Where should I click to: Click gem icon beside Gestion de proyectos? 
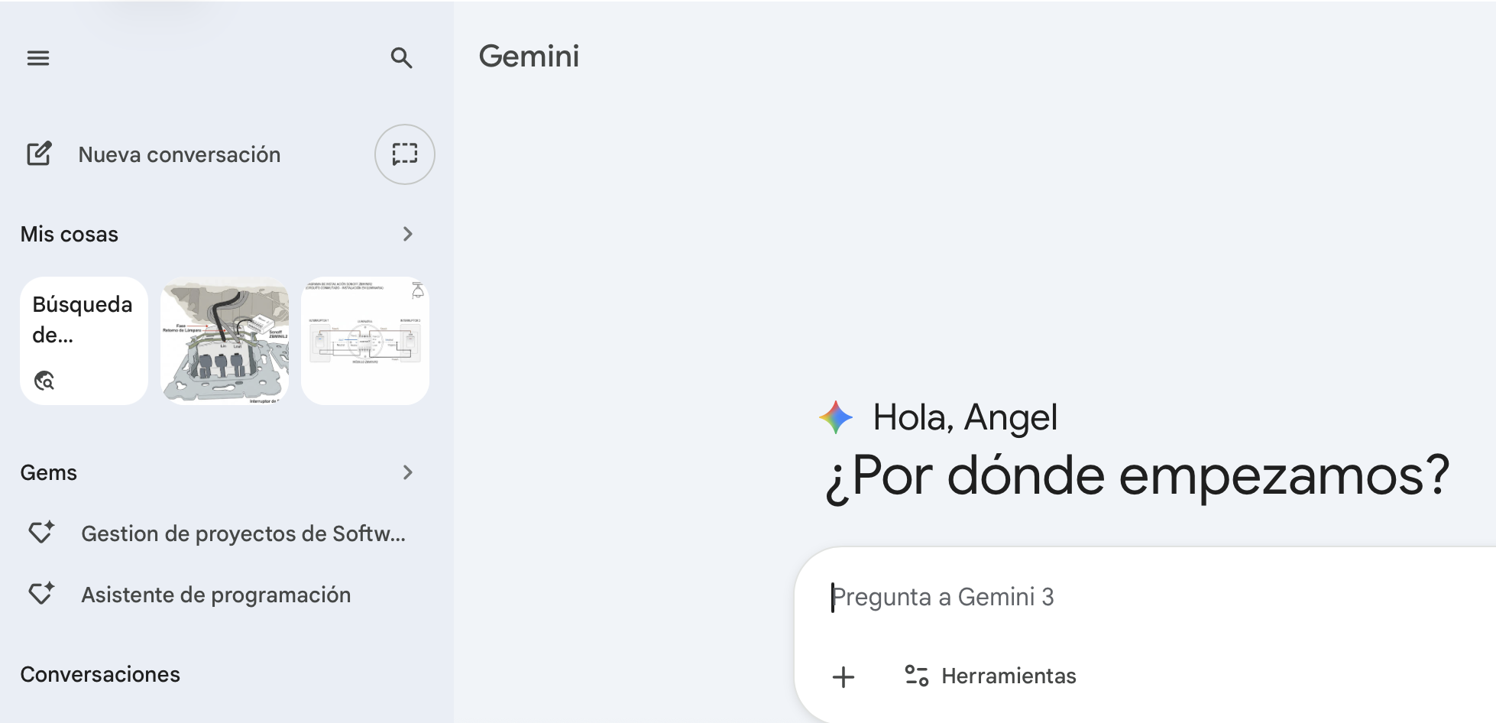click(41, 533)
